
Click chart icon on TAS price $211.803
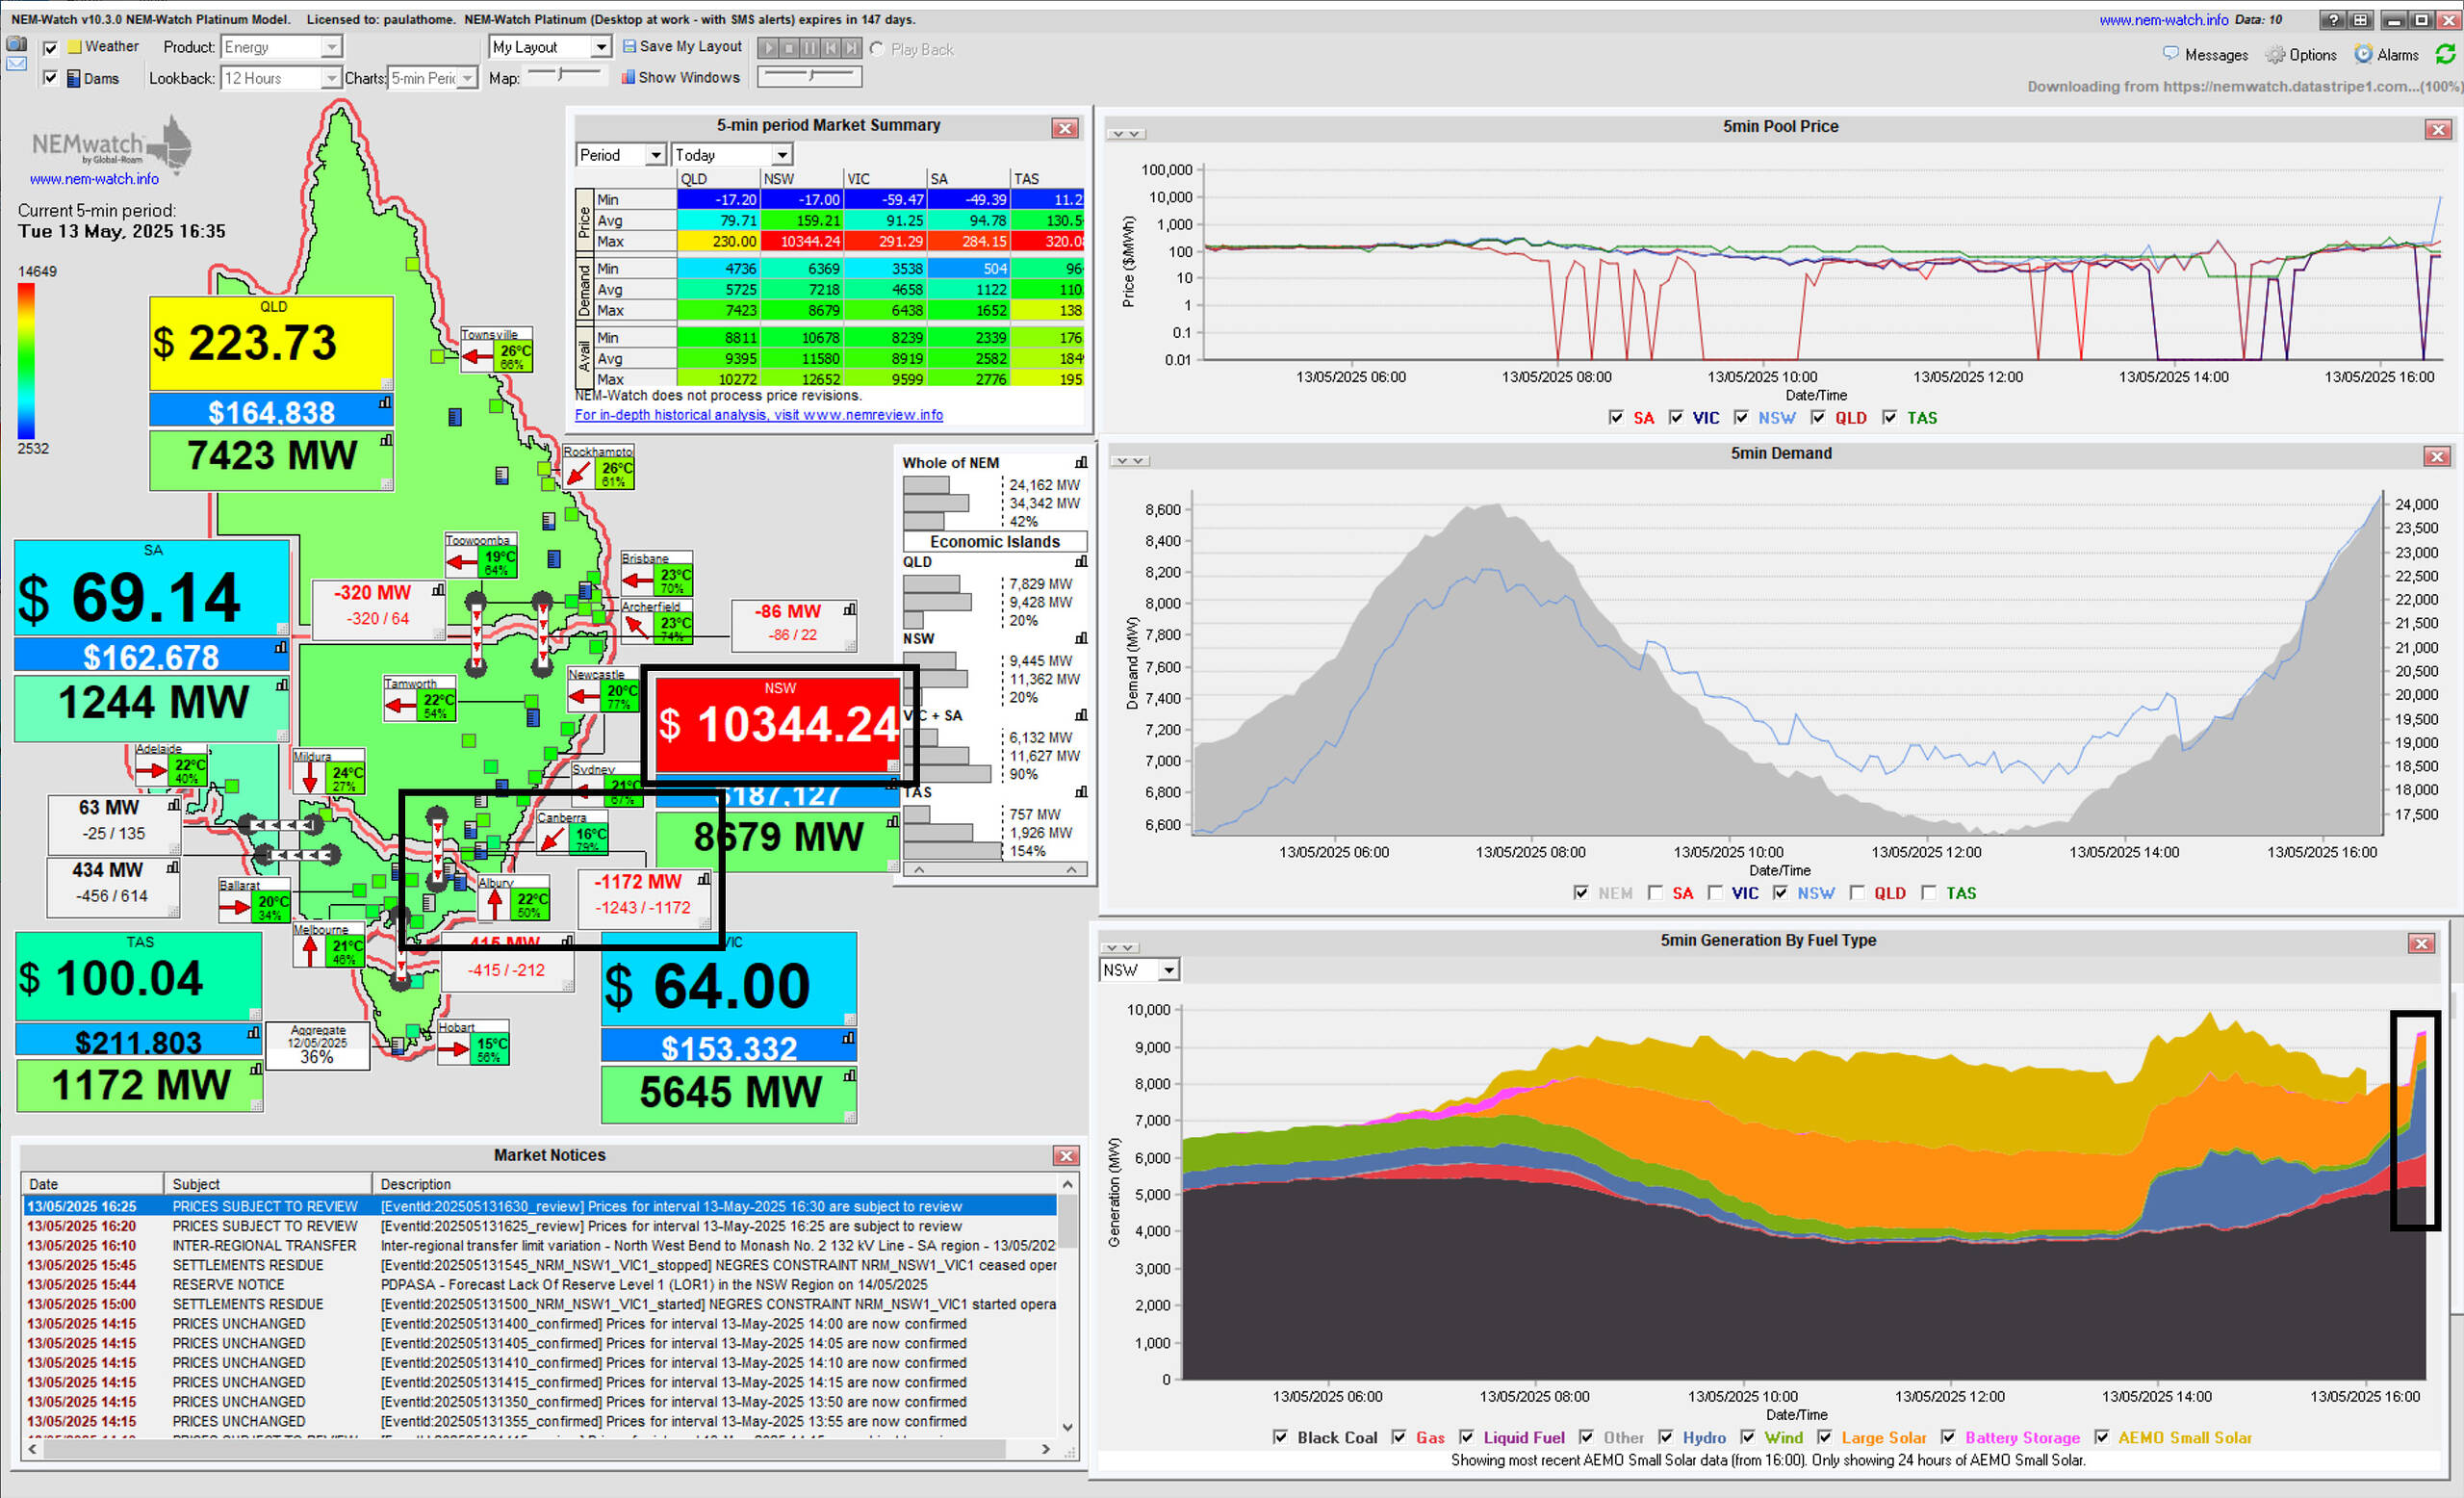253,1033
